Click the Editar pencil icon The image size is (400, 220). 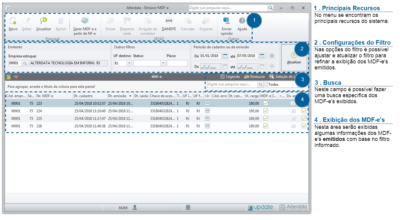click(27, 21)
